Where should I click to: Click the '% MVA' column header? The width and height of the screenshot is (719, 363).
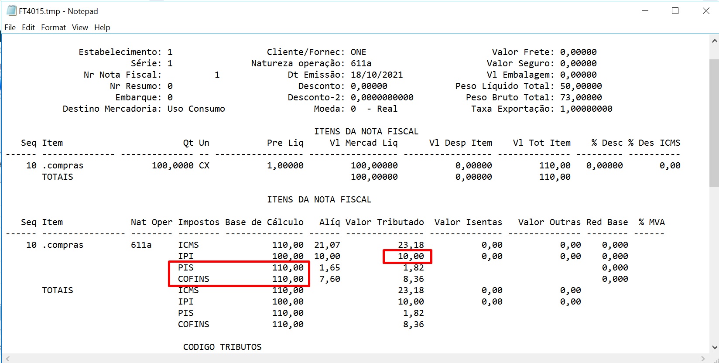tap(651, 222)
